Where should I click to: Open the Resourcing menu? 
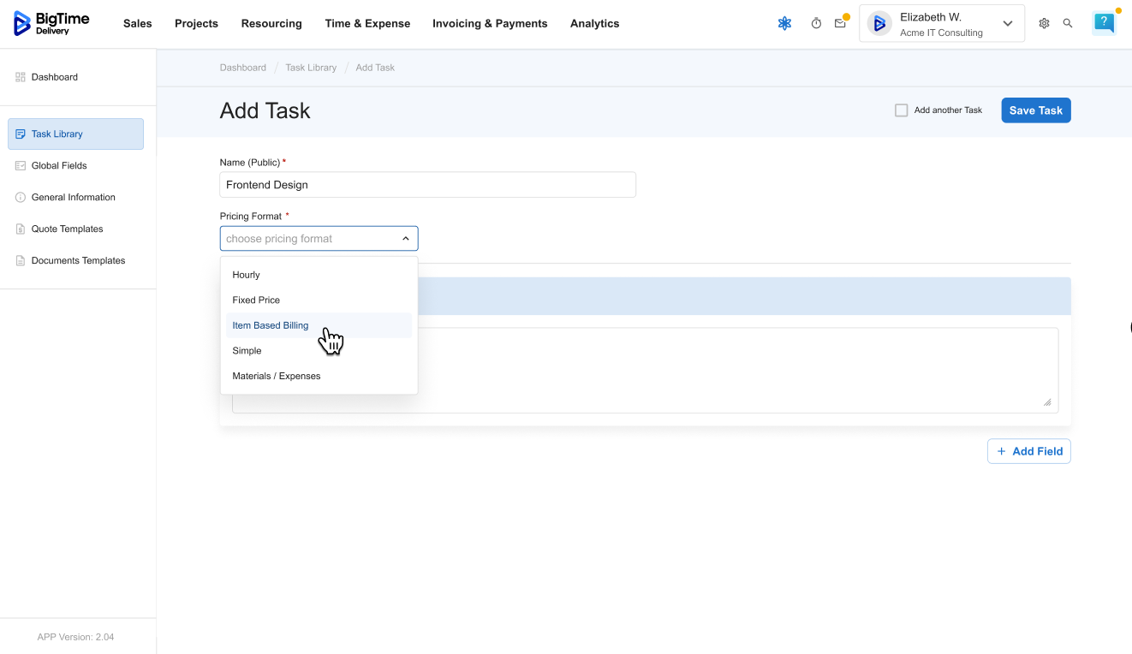[271, 24]
